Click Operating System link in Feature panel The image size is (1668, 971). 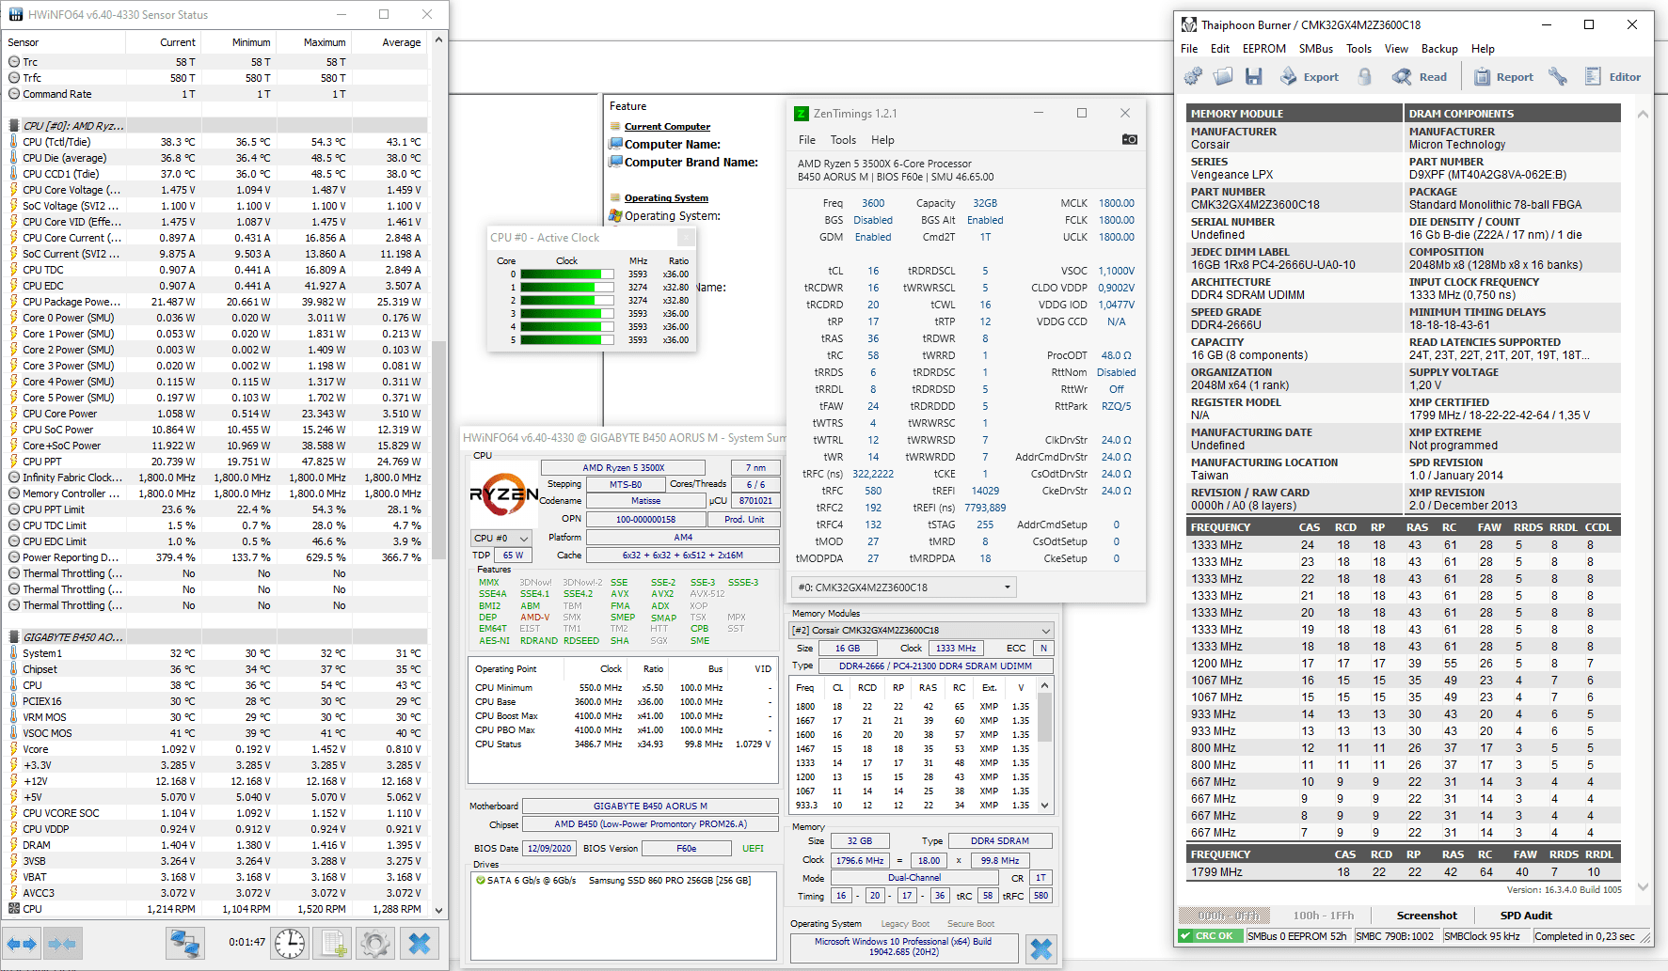(666, 198)
